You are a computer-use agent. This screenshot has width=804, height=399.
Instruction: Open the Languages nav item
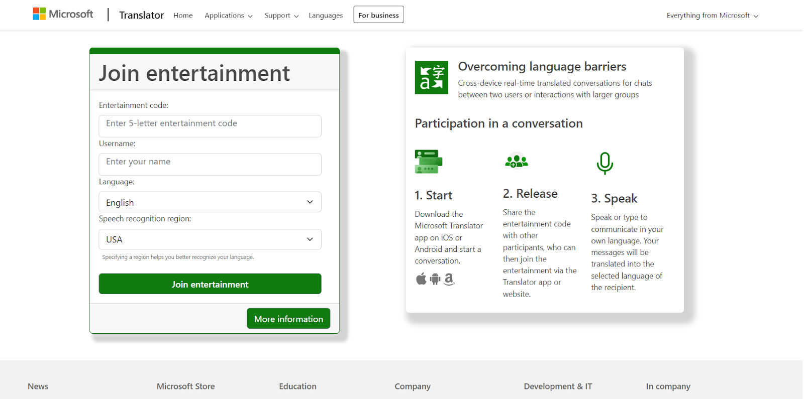[326, 16]
